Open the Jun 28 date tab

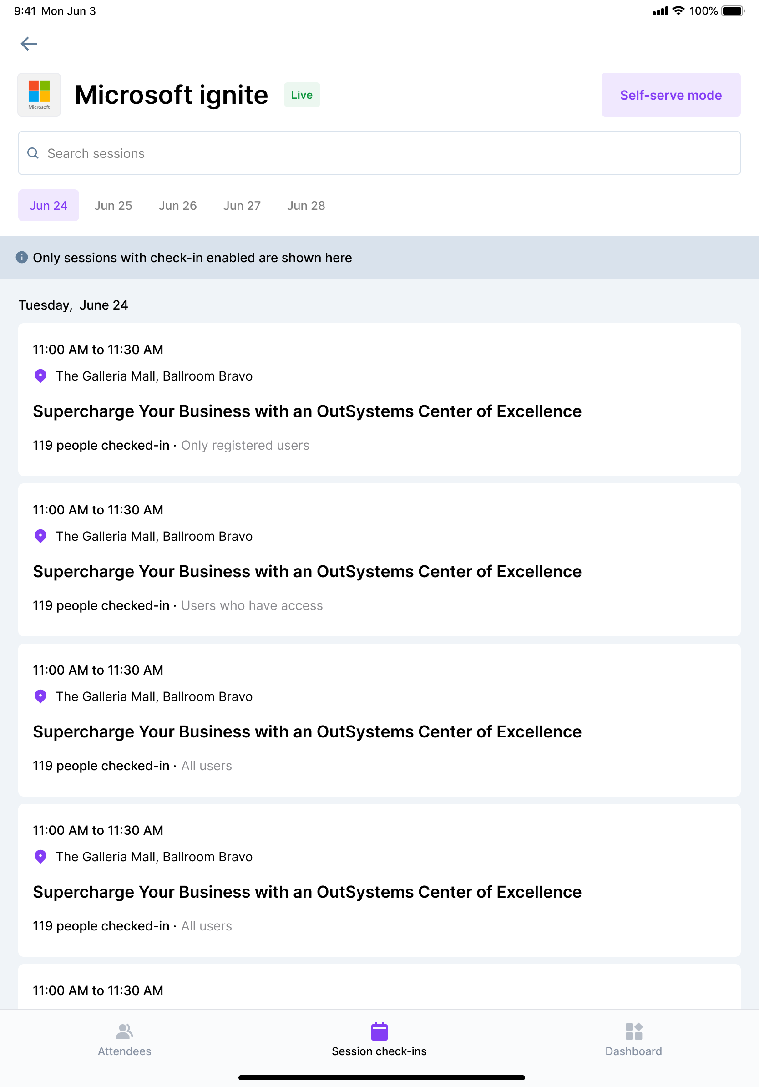click(306, 205)
